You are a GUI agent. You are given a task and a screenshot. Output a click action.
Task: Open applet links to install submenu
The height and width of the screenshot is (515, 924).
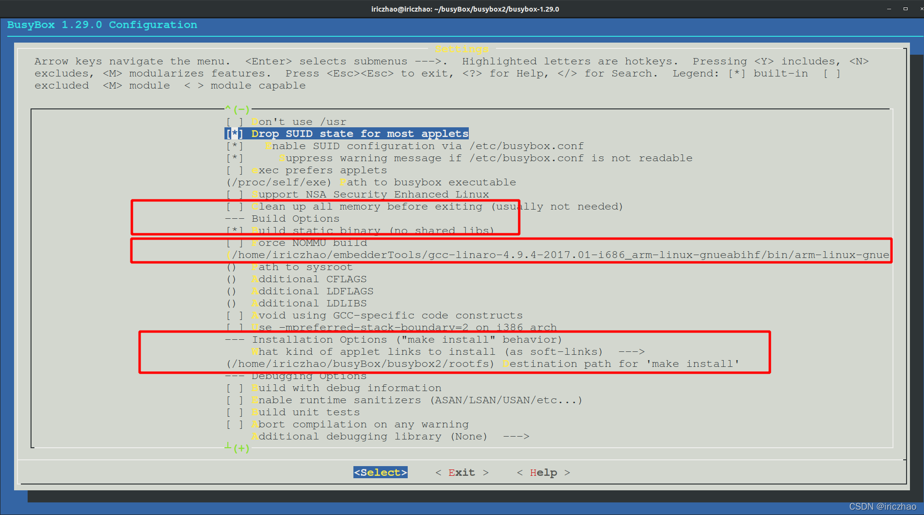coord(448,352)
